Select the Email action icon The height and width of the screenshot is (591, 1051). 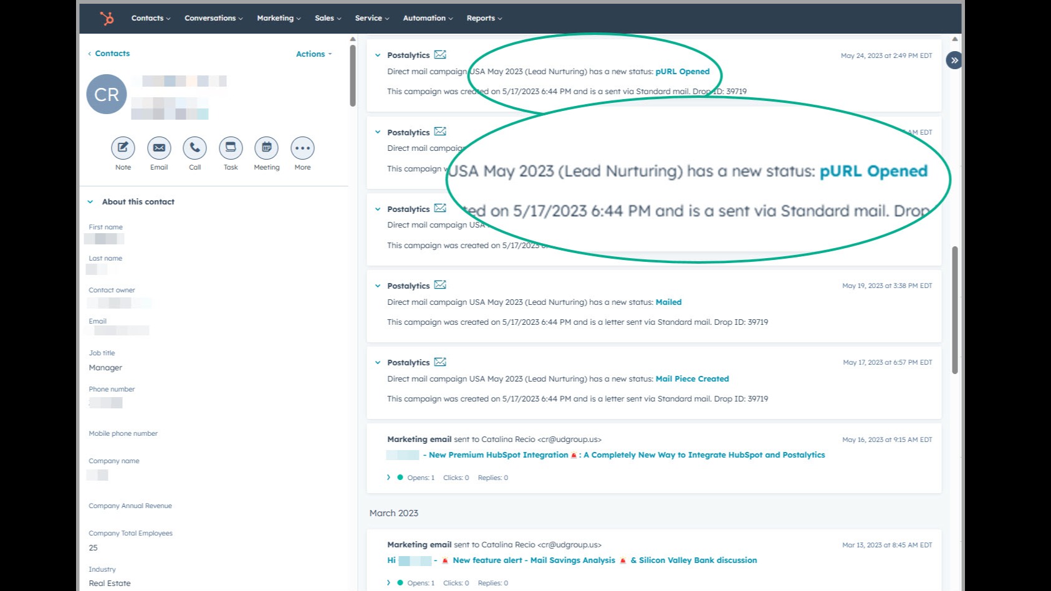click(x=158, y=148)
